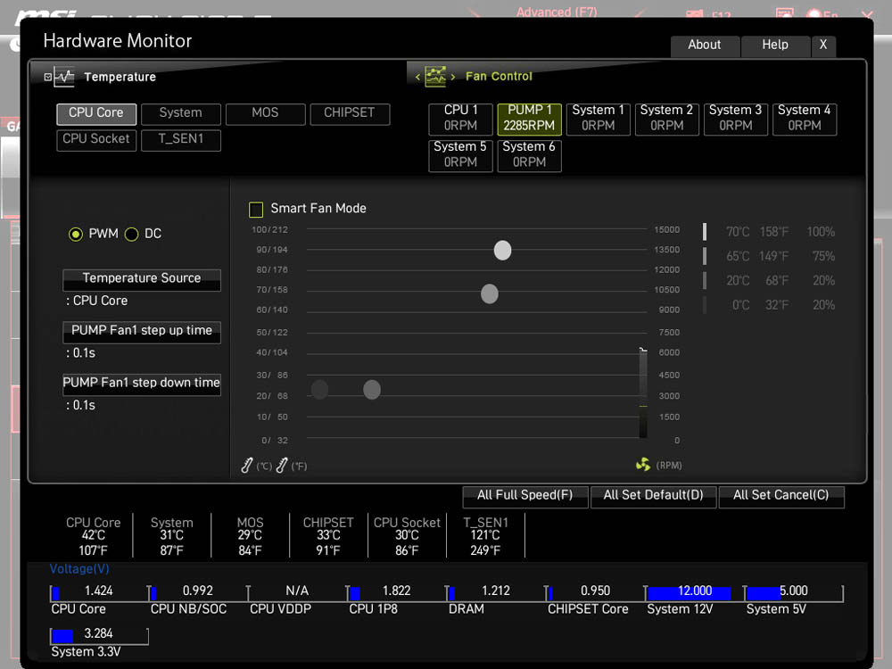Click the CPU VDDP N/A voltage entry
Image resolution: width=892 pixels, height=669 pixels.
tap(297, 593)
